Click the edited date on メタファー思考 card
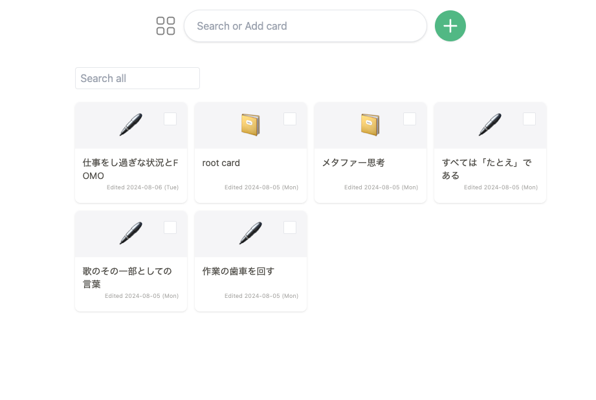Image resolution: width=596 pixels, height=400 pixels. pos(381,187)
